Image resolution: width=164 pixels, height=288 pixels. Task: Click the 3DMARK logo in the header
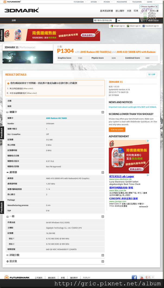pyautogui.click(x=22, y=10)
